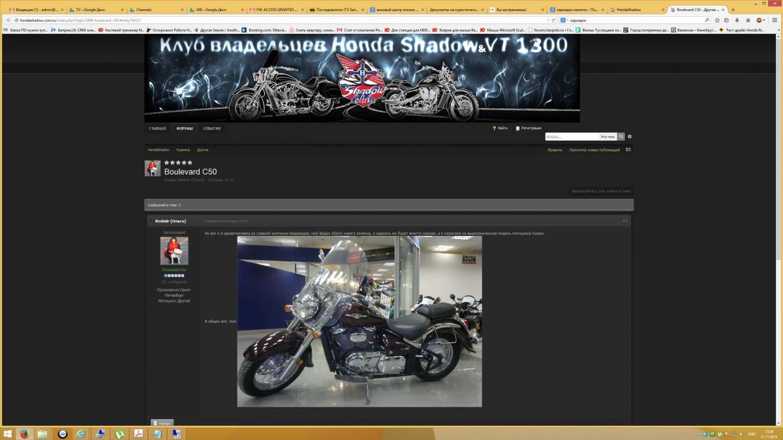
Task: Open the 'Эта тема' search scope dropdown
Action: 607,137
